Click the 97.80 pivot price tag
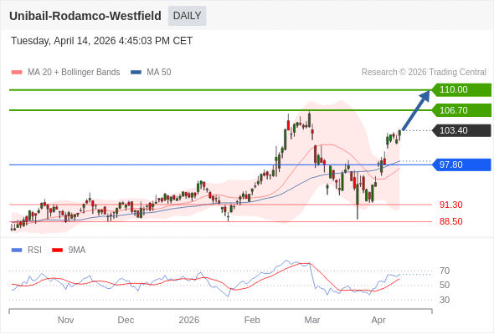Image resolution: width=494 pixels, height=334 pixels. pos(461,164)
